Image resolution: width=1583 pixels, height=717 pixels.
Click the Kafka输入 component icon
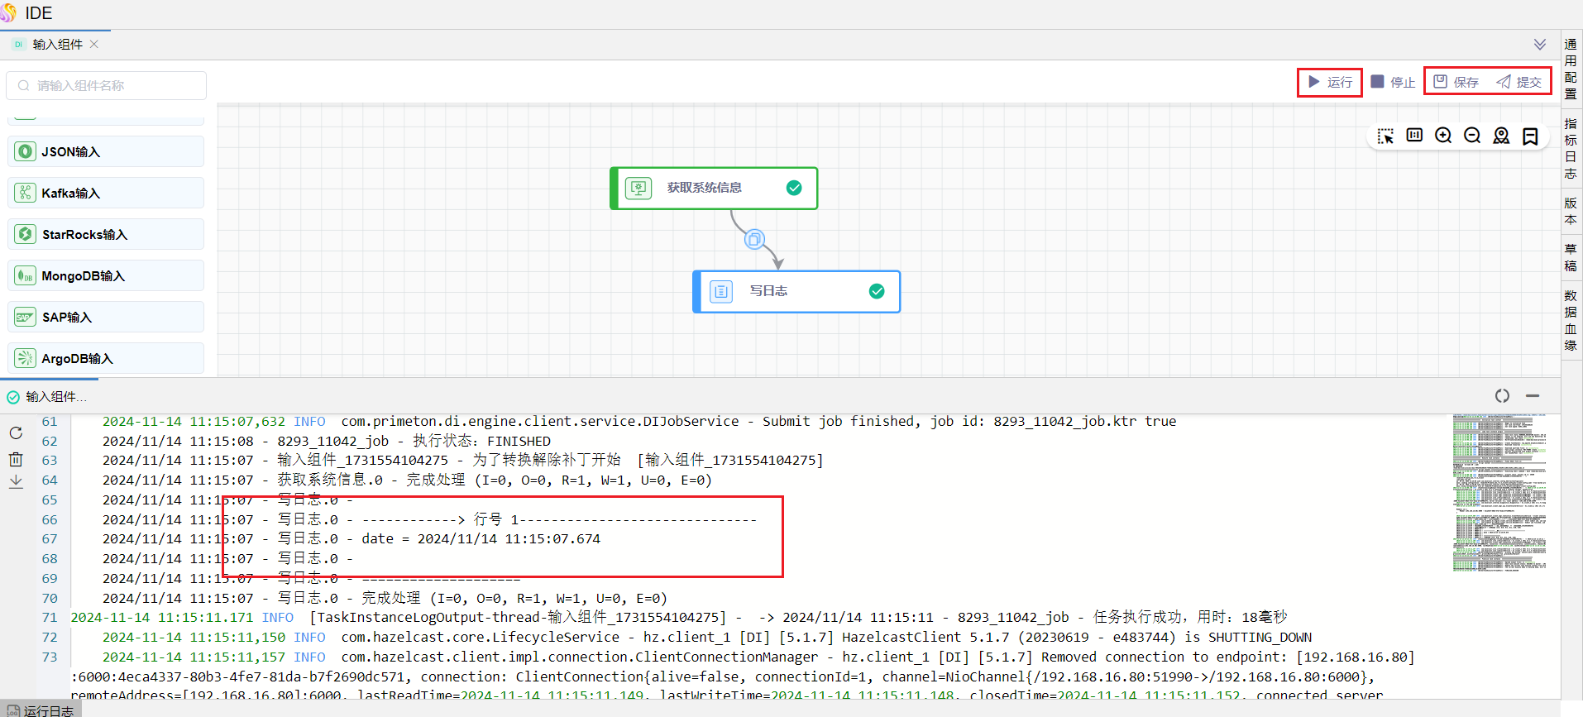point(26,193)
